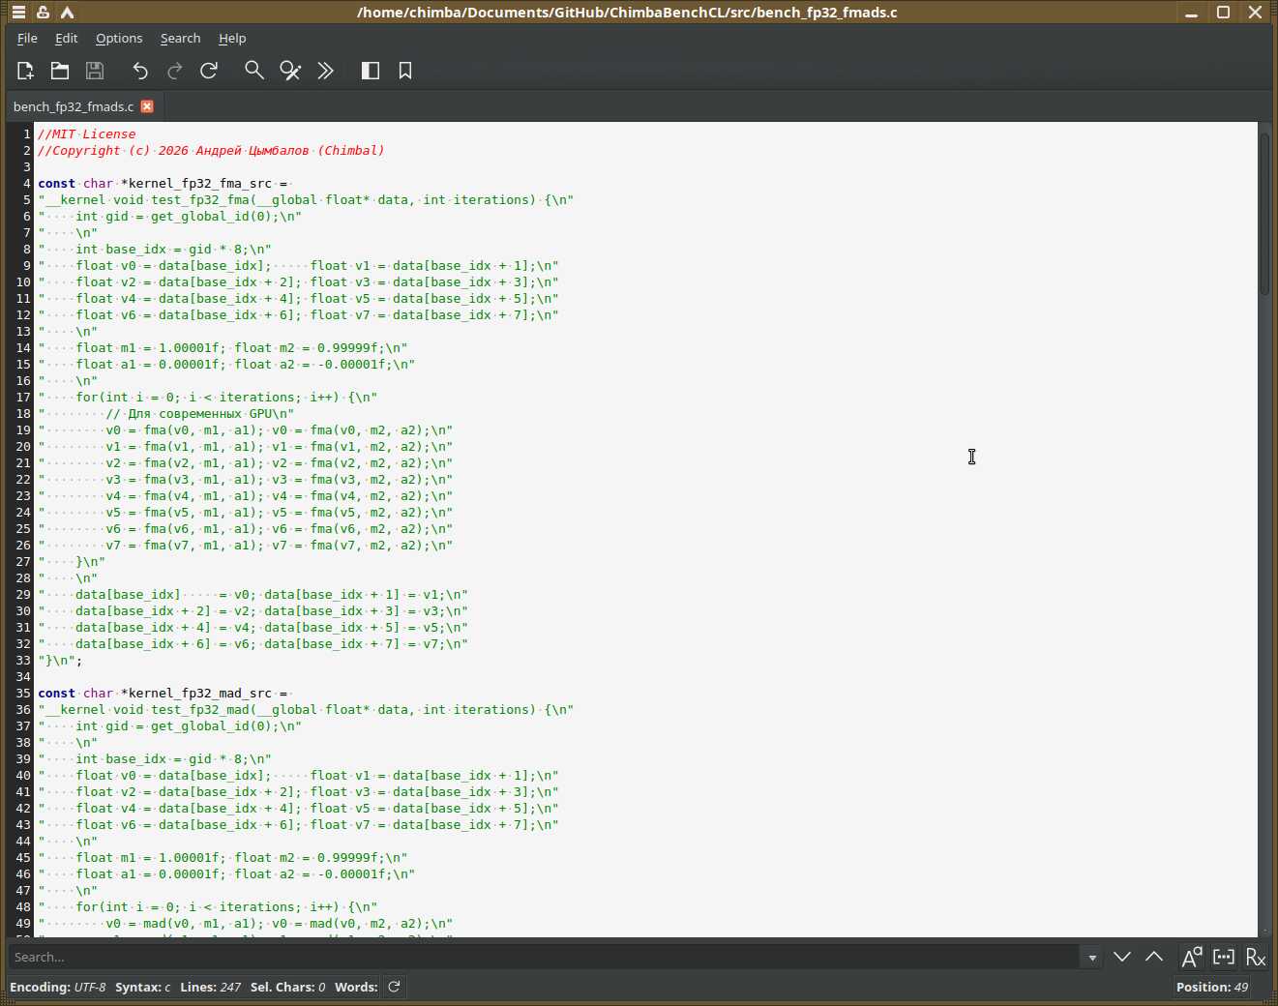Click the lock icon in title bar
This screenshot has width=1278, height=1006.
[x=43, y=13]
